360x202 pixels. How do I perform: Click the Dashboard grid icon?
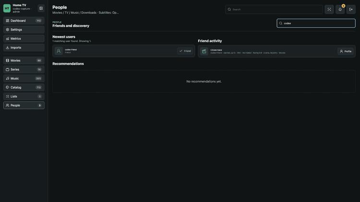[7, 21]
